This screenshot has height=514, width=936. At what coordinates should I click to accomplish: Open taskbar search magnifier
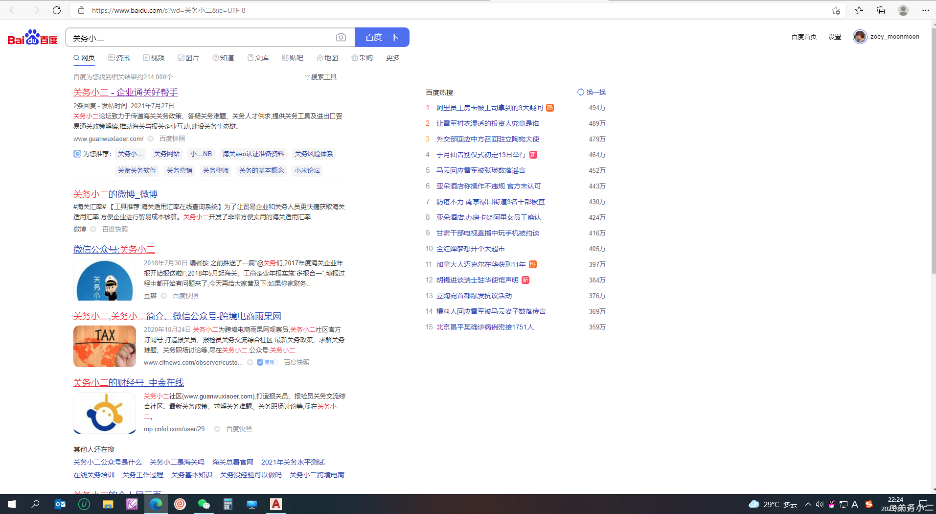35,504
